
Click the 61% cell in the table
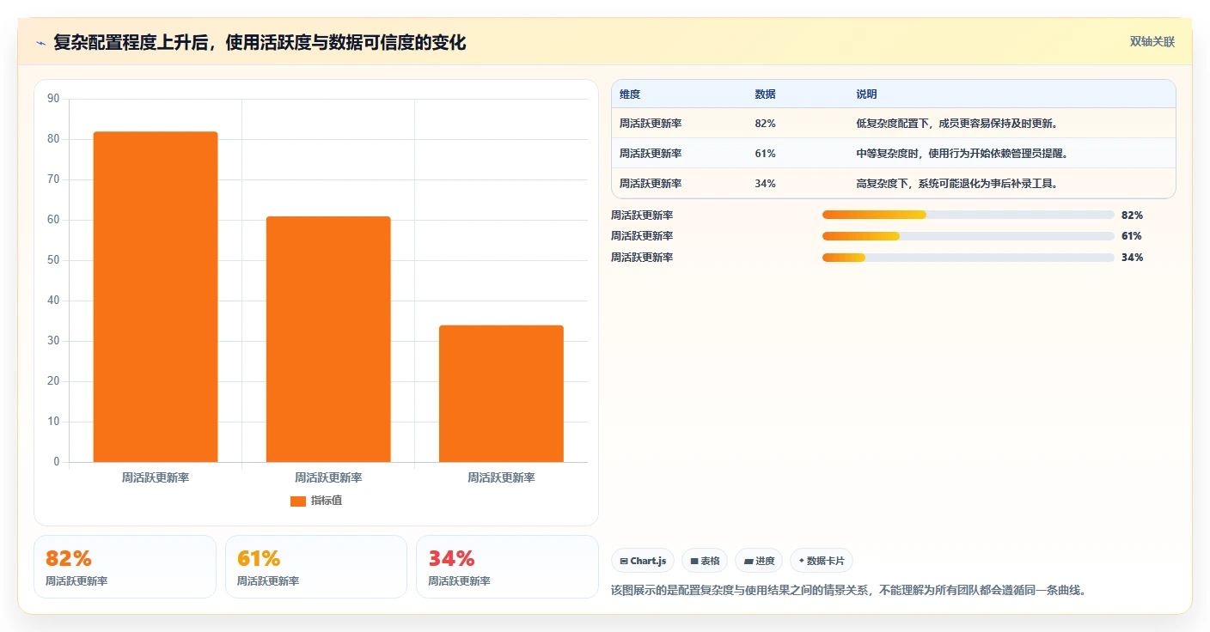pos(766,154)
